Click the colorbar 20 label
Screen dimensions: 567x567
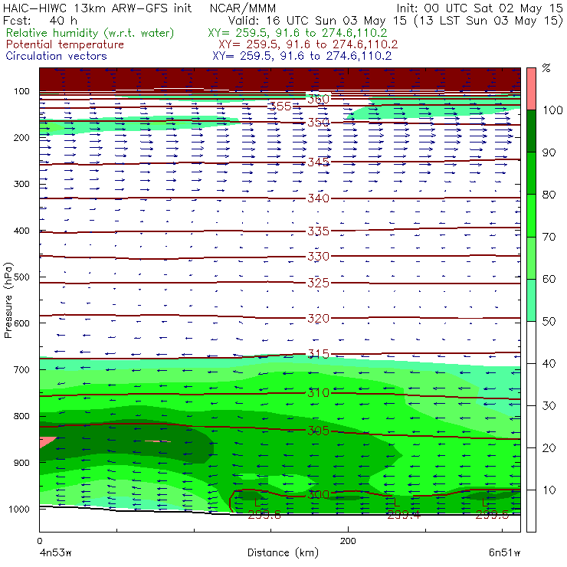coord(549,448)
